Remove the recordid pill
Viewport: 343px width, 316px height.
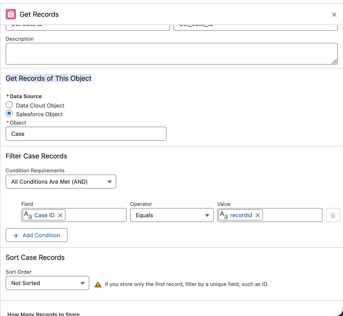[258, 215]
